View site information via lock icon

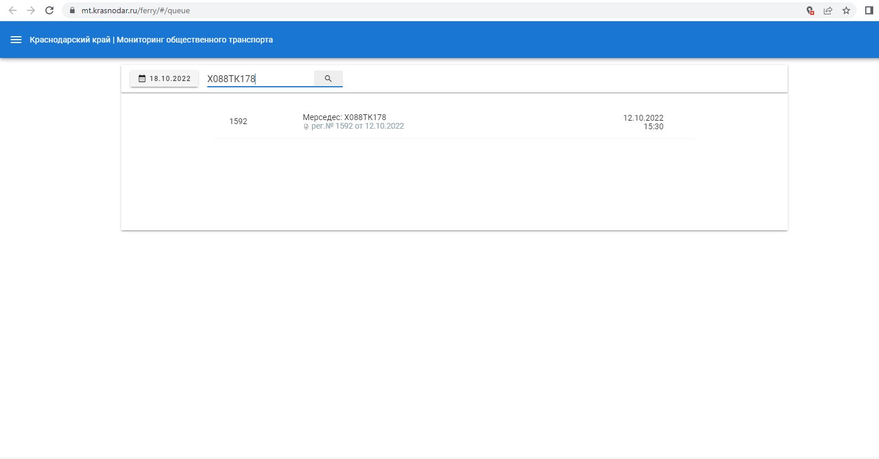click(x=72, y=10)
